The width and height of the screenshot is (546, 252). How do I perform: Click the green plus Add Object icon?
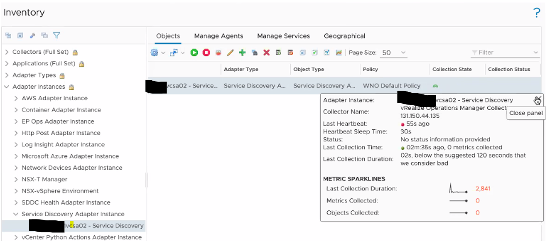pyautogui.click(x=242, y=52)
